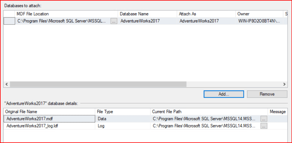This screenshot has width=292, height=143.
Task: Click the MDF File Location column header
Action: [x=66, y=14]
